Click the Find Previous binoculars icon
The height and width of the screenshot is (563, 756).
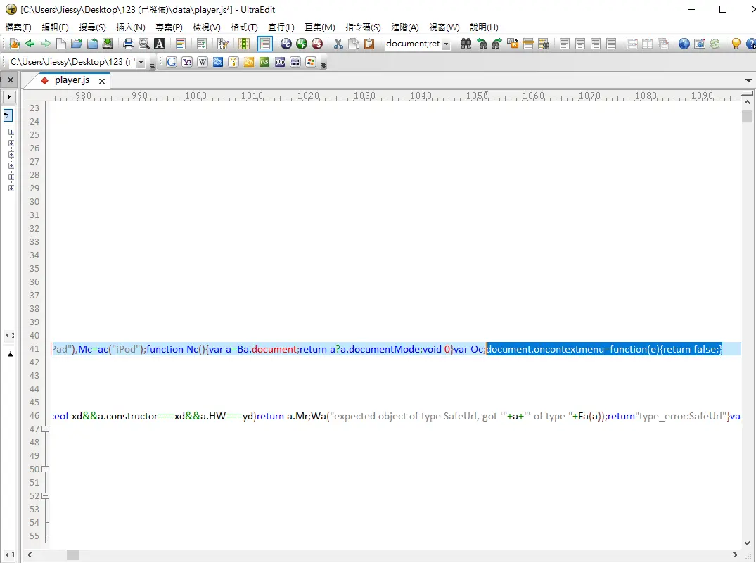(481, 44)
